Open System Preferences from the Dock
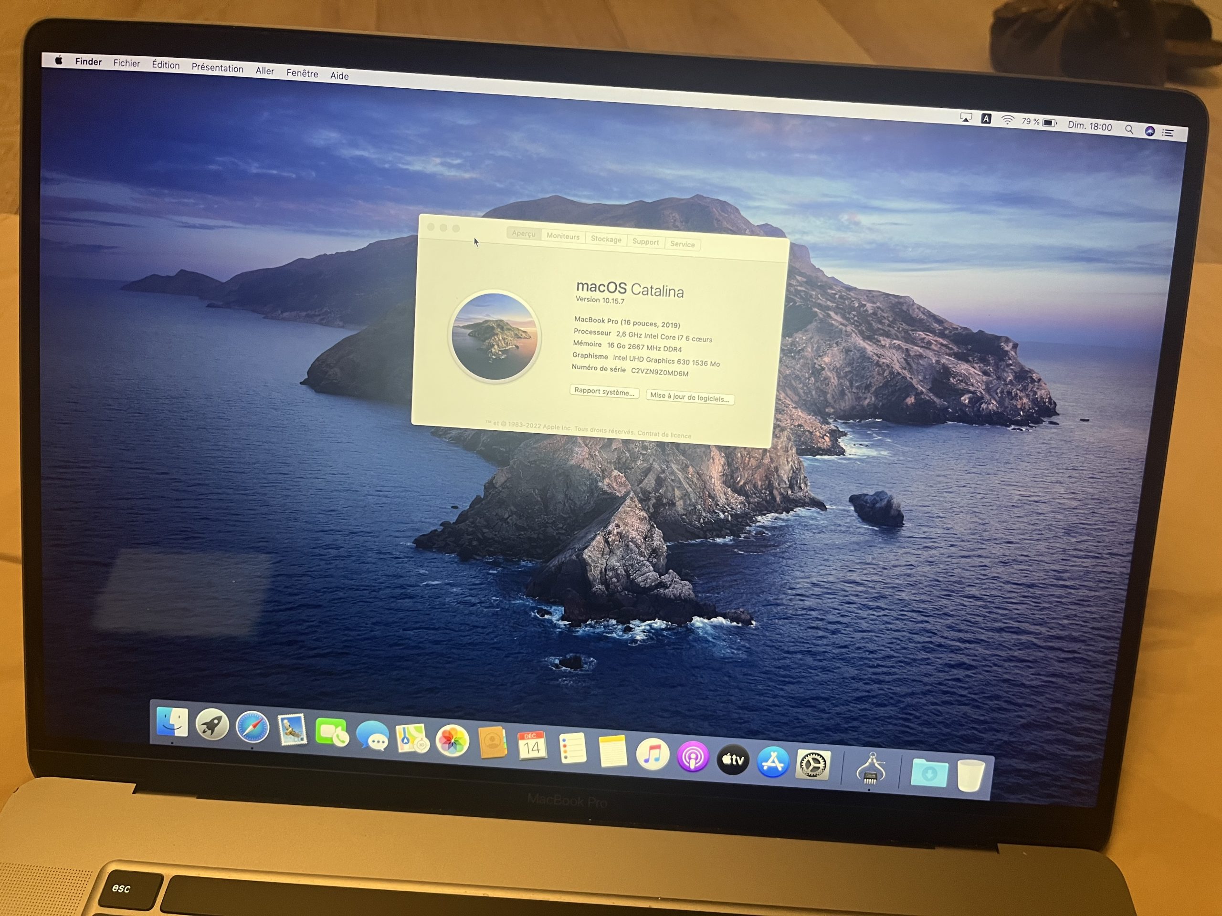Viewport: 1222px width, 916px height. [x=812, y=763]
